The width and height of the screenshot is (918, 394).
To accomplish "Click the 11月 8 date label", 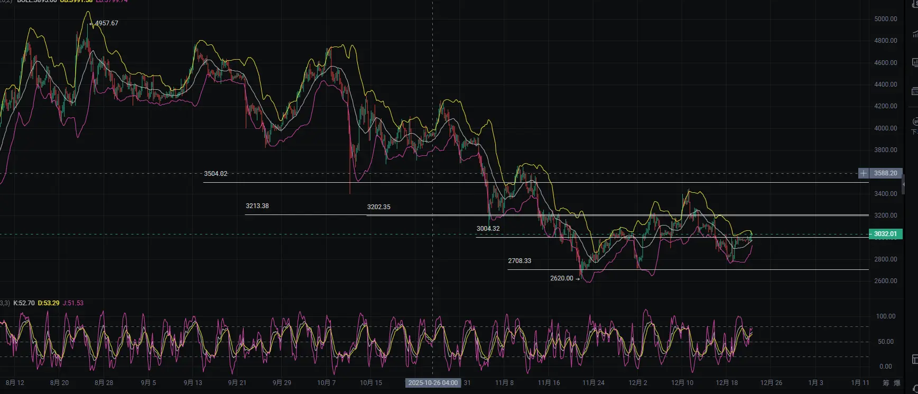I will point(504,383).
